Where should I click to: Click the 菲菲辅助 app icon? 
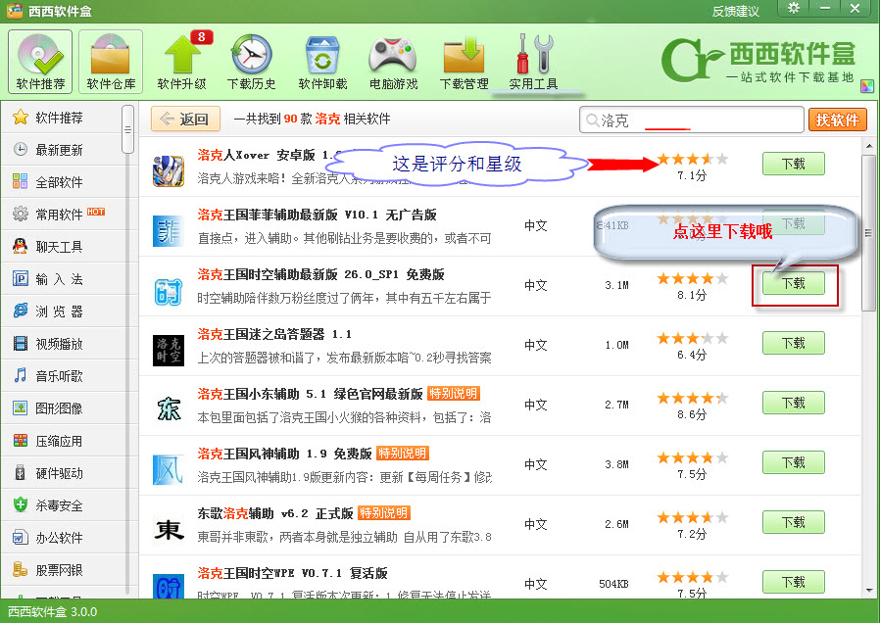[169, 230]
